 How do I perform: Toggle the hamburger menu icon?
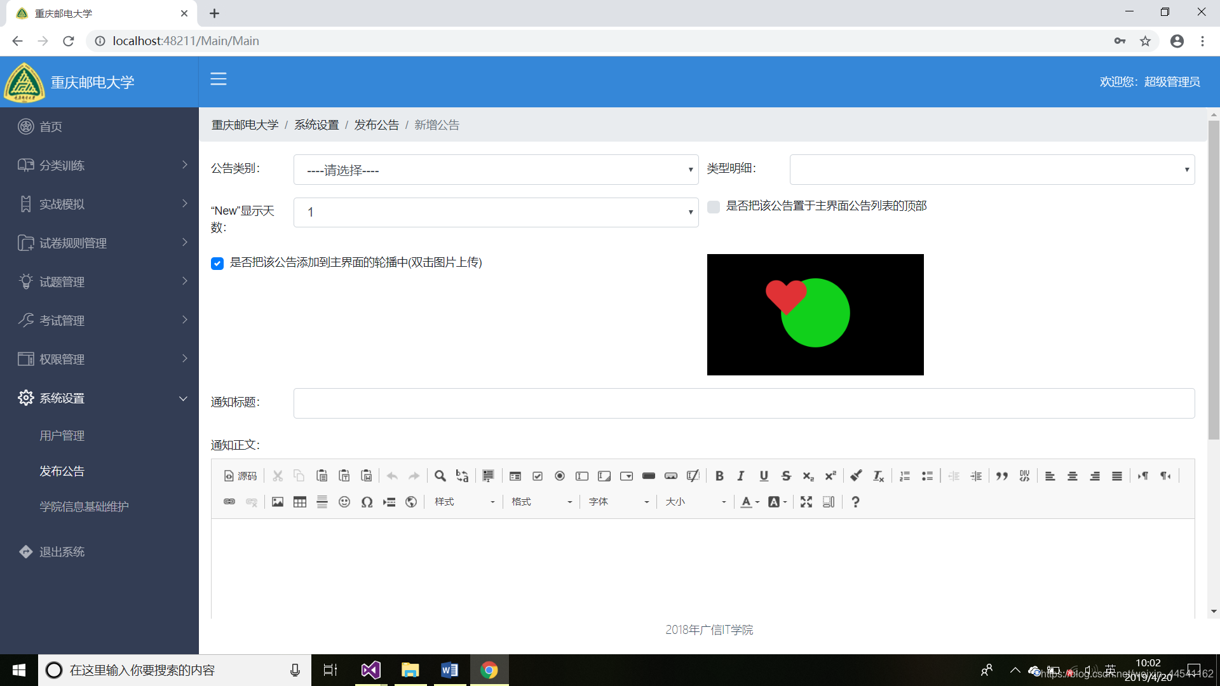click(219, 79)
